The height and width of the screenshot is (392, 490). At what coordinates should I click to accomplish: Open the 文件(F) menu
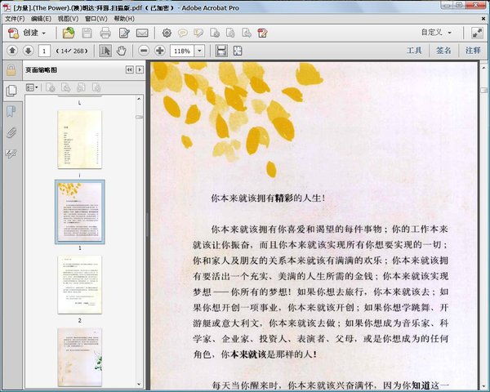coord(15,19)
